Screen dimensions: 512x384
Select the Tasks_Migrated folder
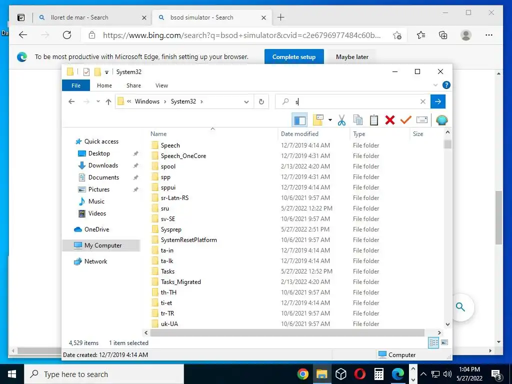pos(180,282)
